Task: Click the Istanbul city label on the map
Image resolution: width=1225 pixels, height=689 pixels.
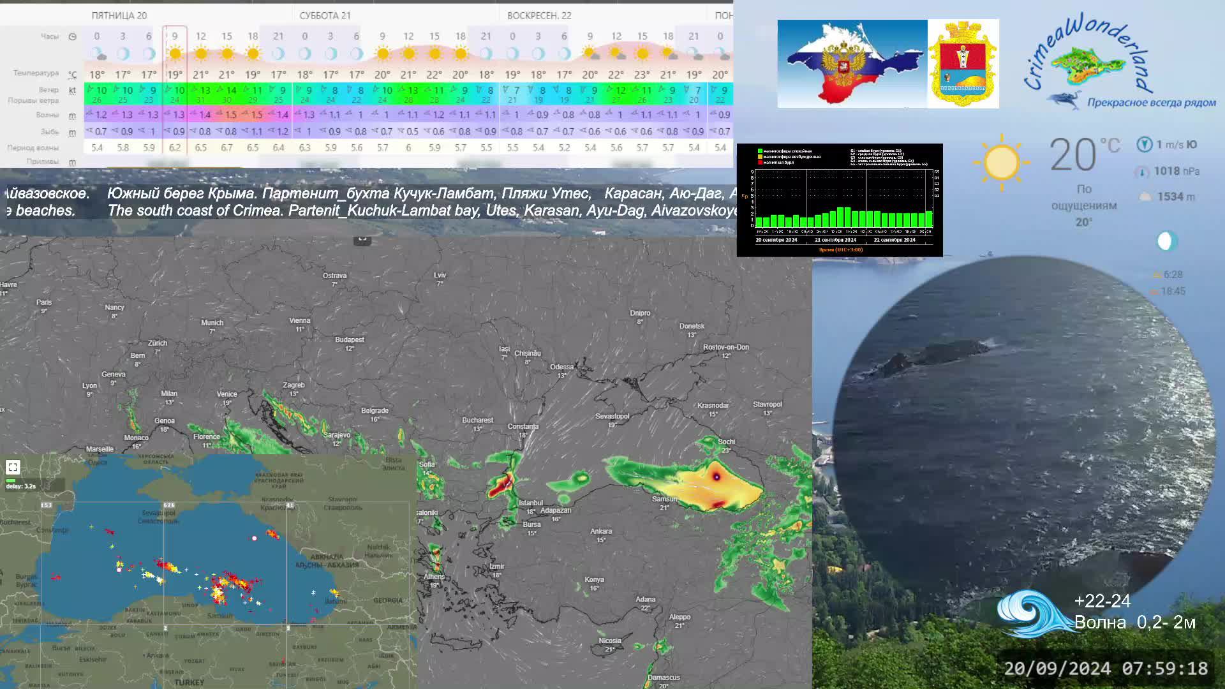Action: point(531,503)
